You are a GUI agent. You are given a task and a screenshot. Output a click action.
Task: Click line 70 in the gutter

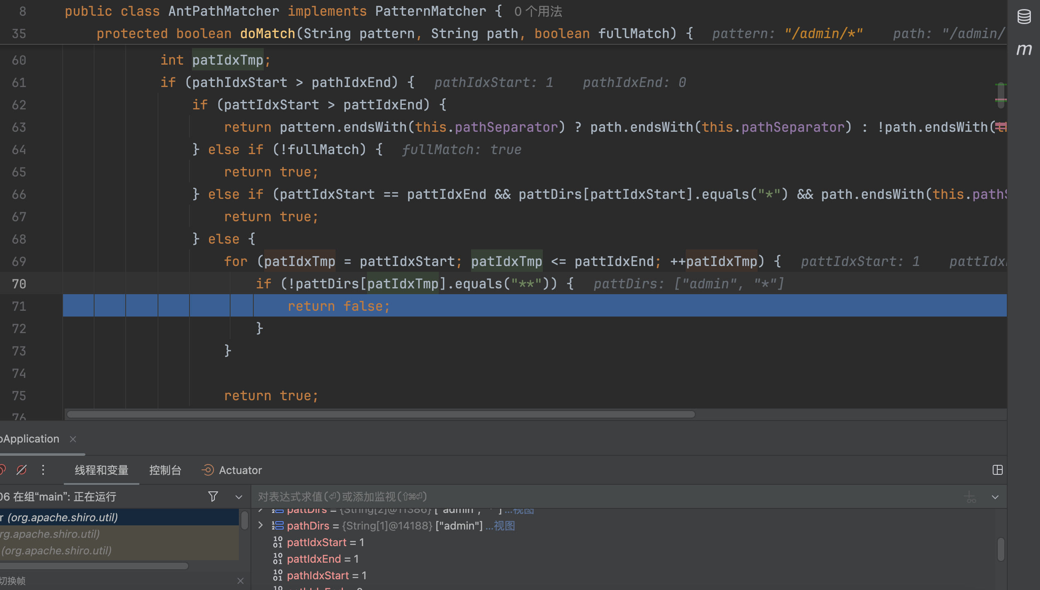pyautogui.click(x=19, y=284)
